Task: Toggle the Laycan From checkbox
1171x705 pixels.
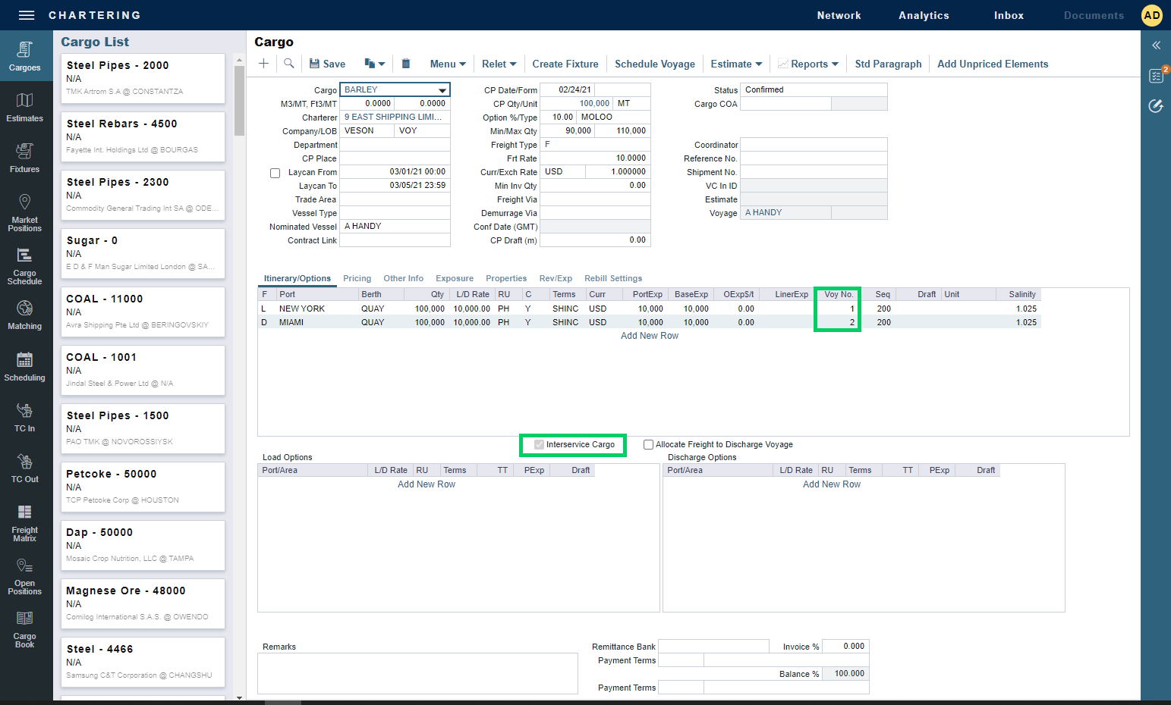Action: (275, 173)
